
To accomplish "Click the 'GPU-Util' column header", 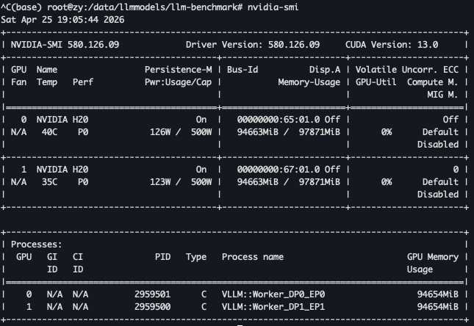I will (376, 82).
